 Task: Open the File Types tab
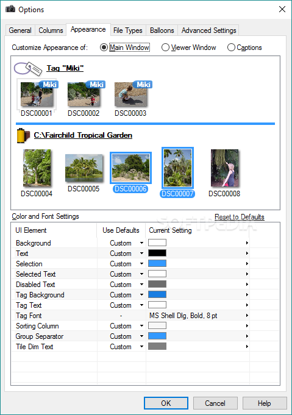127,30
